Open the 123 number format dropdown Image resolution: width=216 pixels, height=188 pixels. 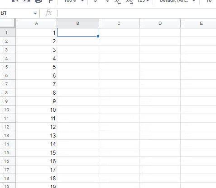(x=143, y=1)
